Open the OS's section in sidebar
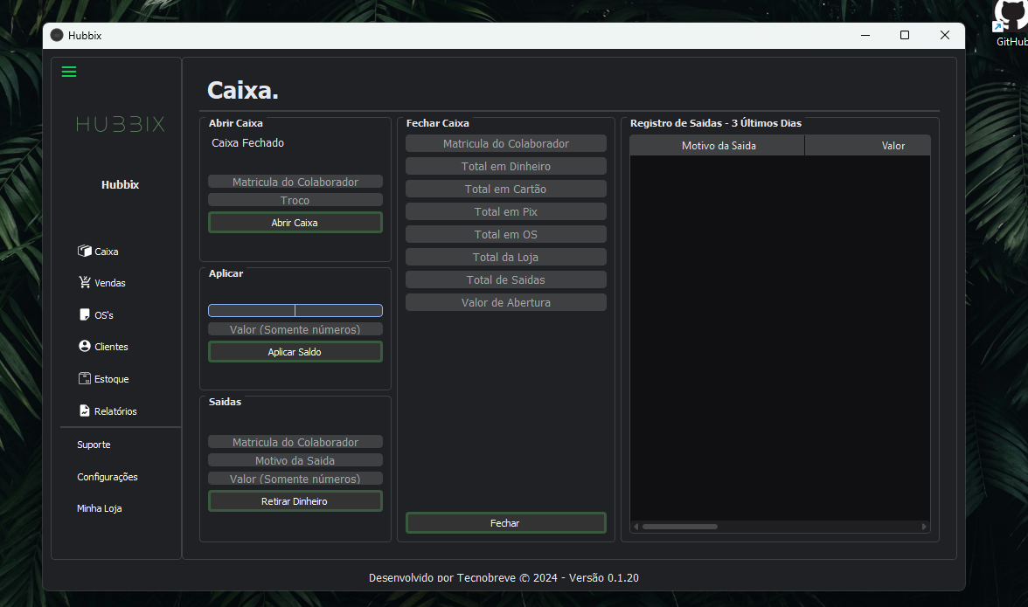The image size is (1028, 607). click(96, 315)
